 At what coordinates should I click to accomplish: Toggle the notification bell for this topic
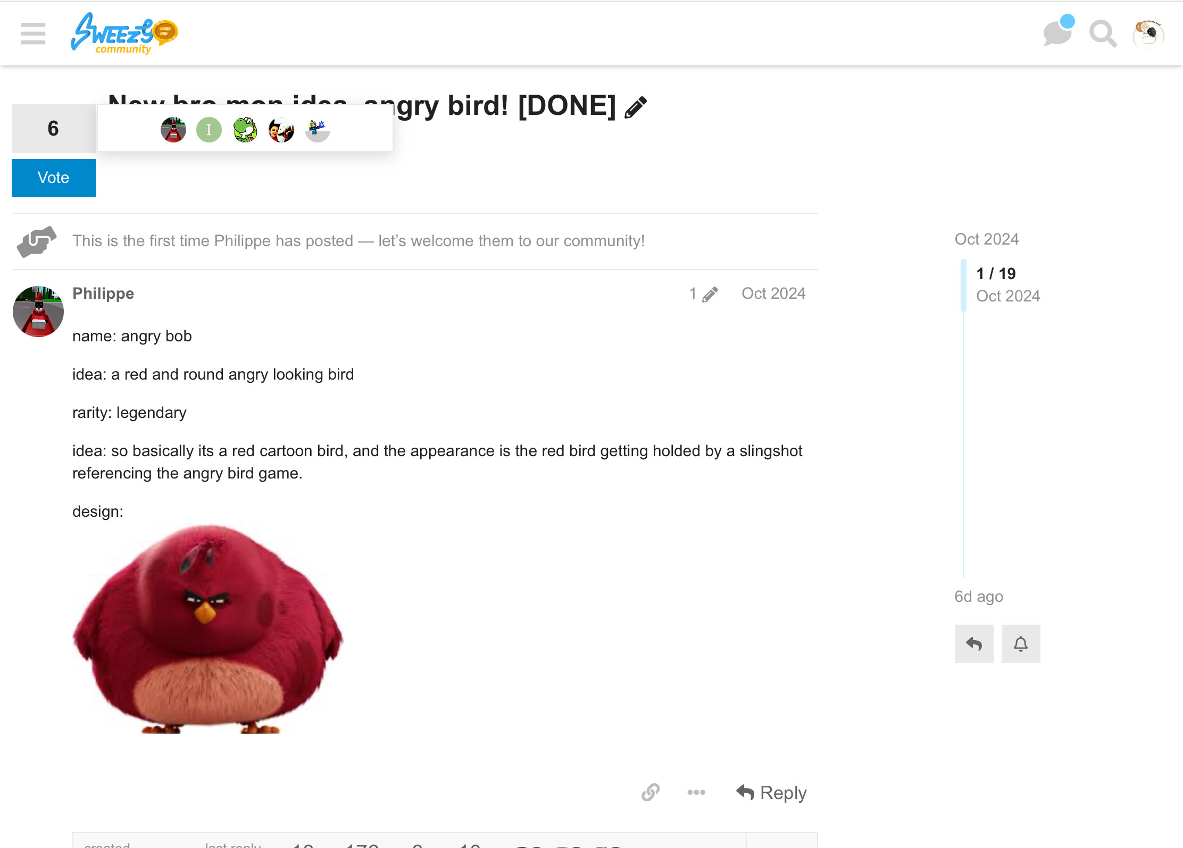[1020, 644]
